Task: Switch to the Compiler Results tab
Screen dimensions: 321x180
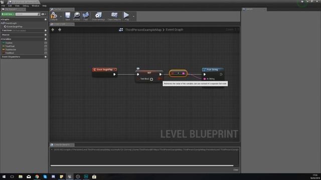Action: (62, 145)
